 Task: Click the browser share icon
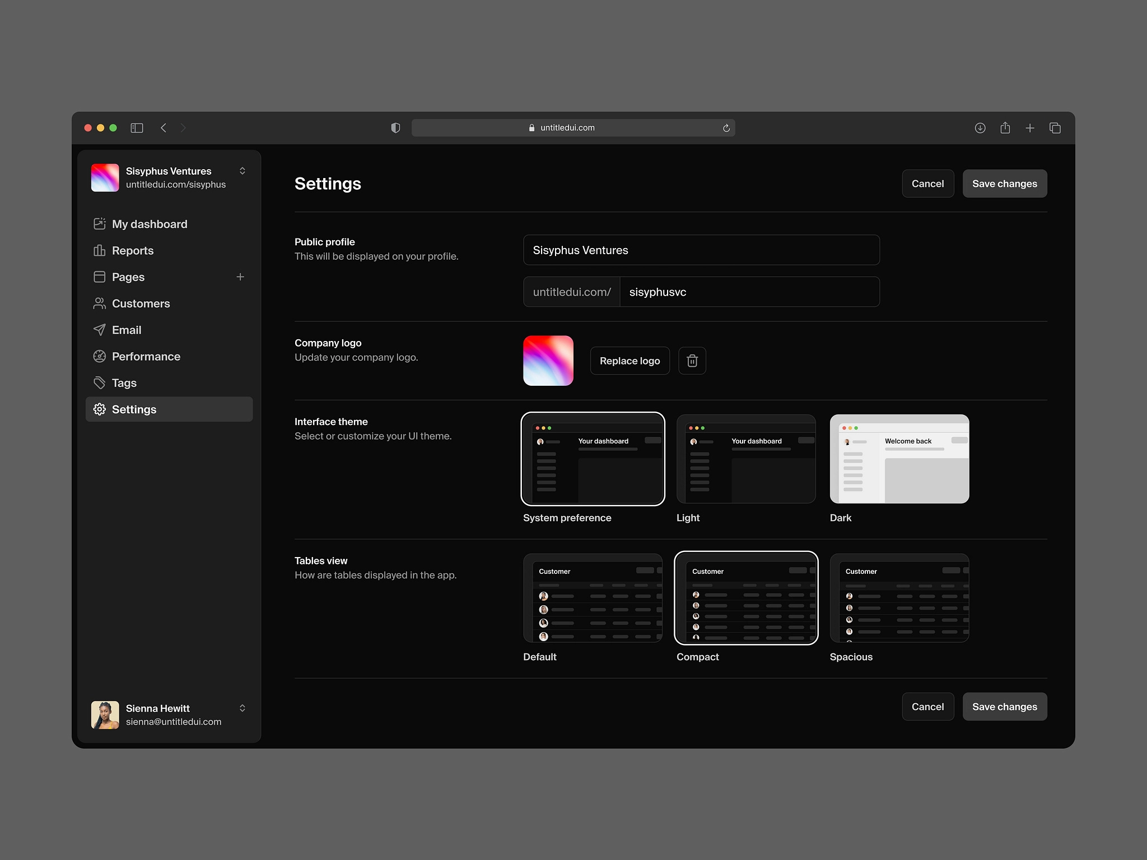tap(1005, 128)
